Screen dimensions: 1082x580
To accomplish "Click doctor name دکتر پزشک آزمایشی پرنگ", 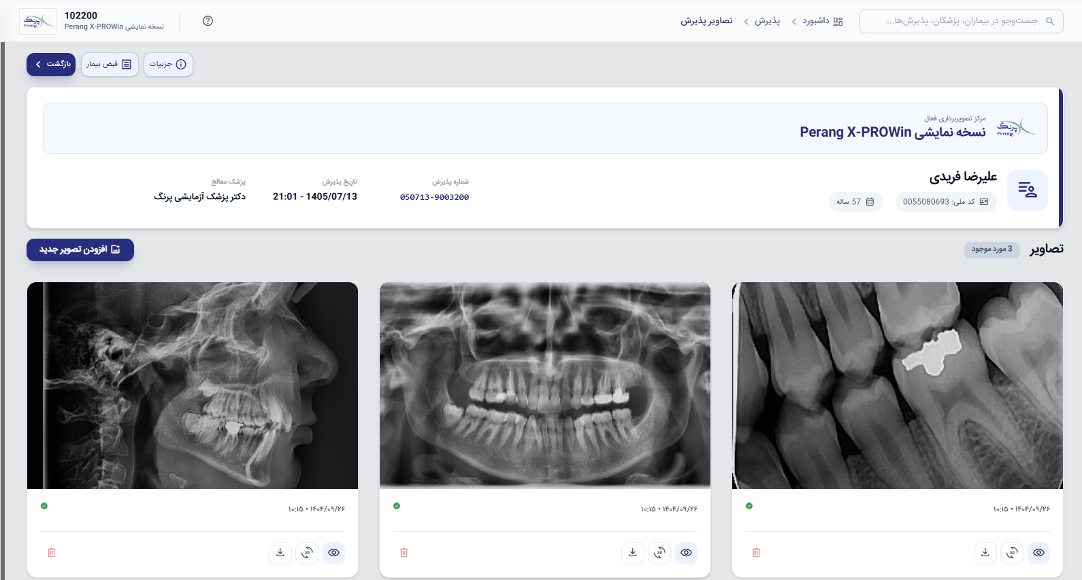I will (199, 197).
